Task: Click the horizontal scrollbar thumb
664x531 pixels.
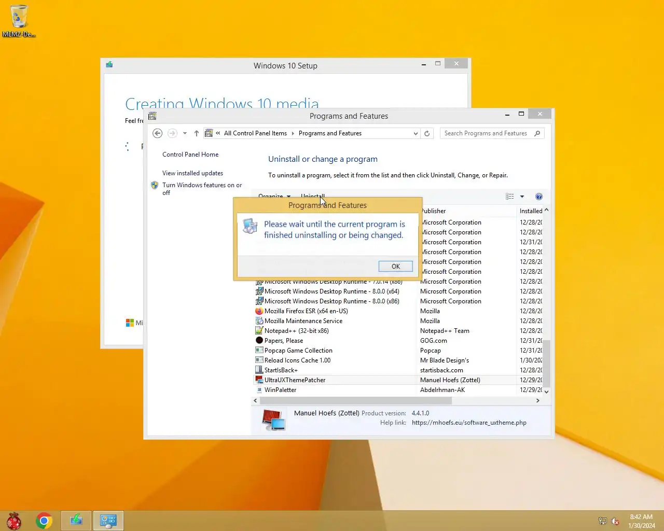Action: point(356,401)
